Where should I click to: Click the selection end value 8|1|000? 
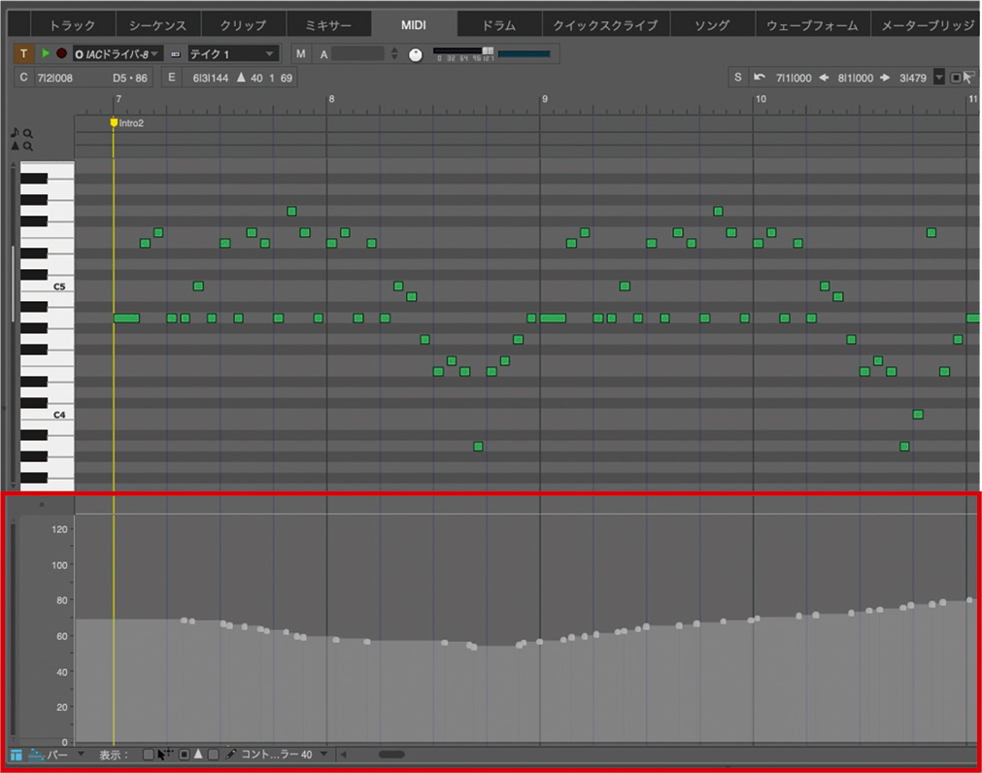(855, 78)
